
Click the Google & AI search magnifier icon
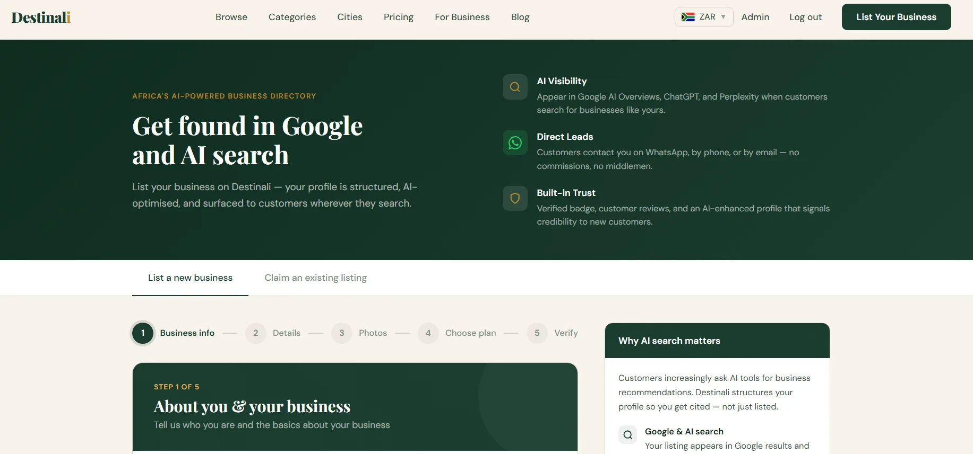(x=627, y=435)
